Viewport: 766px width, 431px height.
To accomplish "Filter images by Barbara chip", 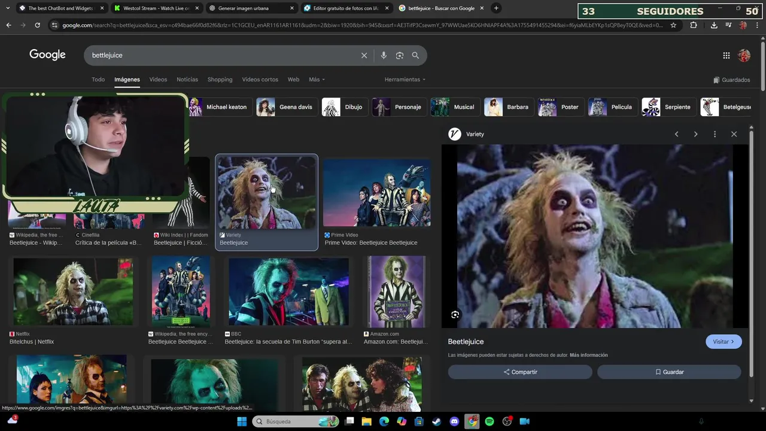I will coord(509,107).
